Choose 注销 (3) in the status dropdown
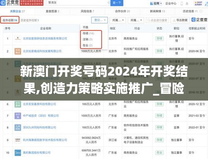 coord(88,39)
